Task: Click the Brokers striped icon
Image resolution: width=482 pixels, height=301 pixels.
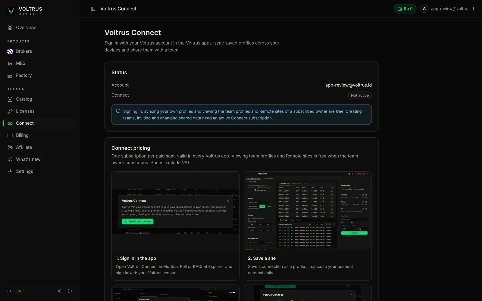Action: point(10,51)
